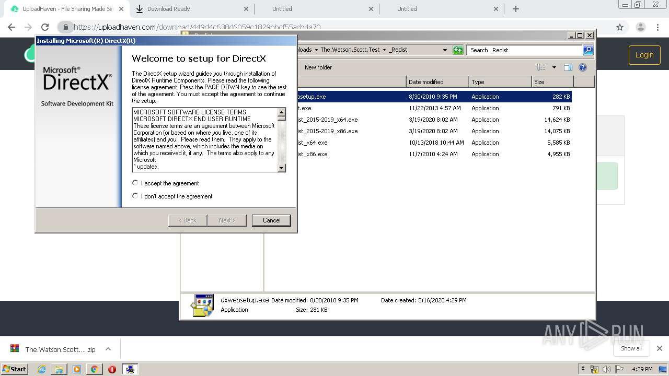Sort files by Size column
The width and height of the screenshot is (669, 376).
click(552, 82)
